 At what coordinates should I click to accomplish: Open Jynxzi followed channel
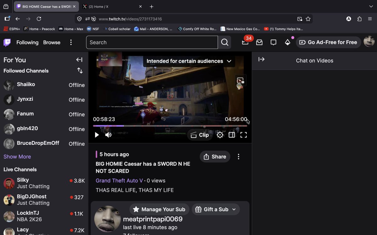pyautogui.click(x=44, y=100)
